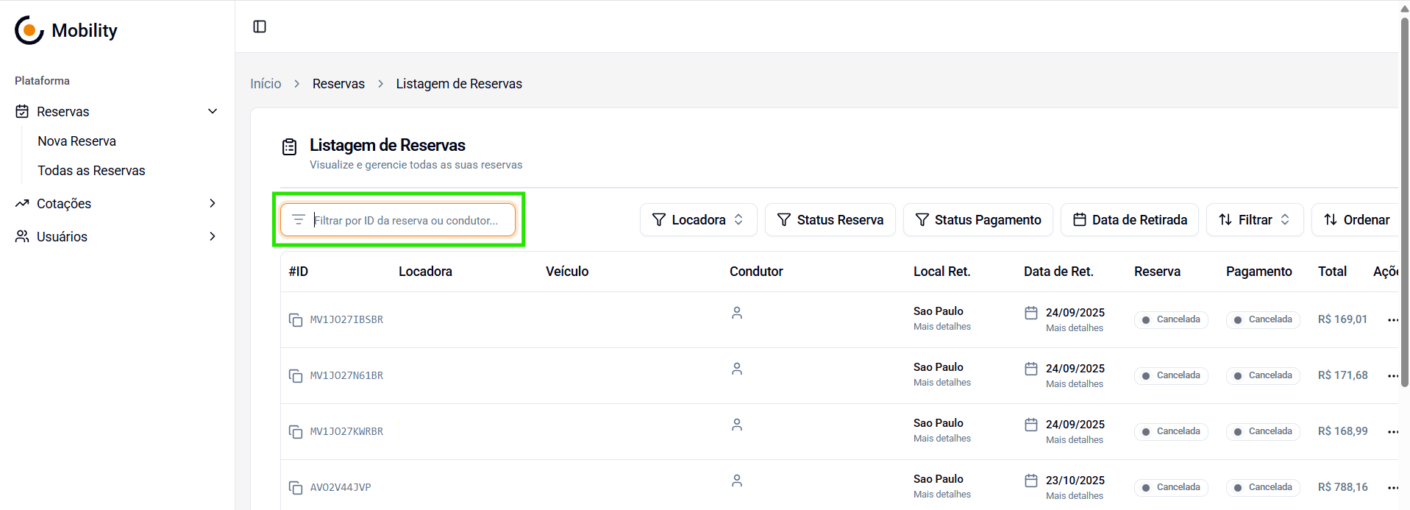Viewport: 1410px width, 510px height.
Task: Copy reservation ID MV1JO27N61BR
Action: (x=296, y=376)
